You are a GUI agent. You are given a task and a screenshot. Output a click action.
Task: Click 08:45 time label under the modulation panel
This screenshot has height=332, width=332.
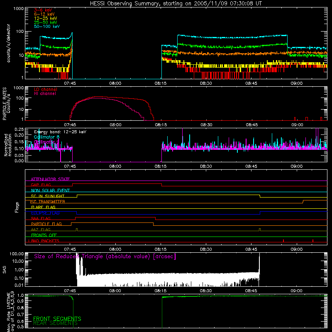[x=251, y=166]
